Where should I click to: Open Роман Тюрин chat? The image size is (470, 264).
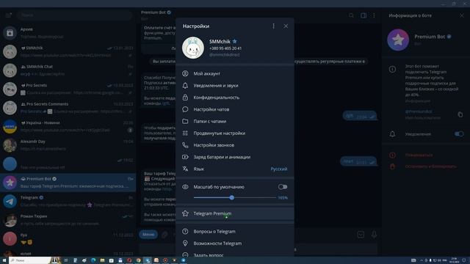[68, 220]
